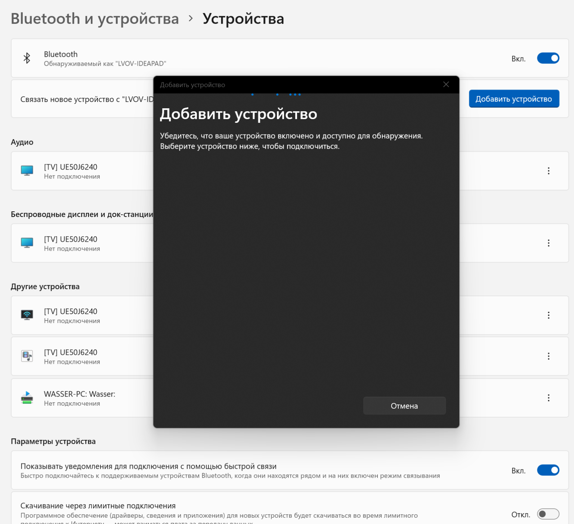Open more options for WASSER-PC device

tap(548, 398)
